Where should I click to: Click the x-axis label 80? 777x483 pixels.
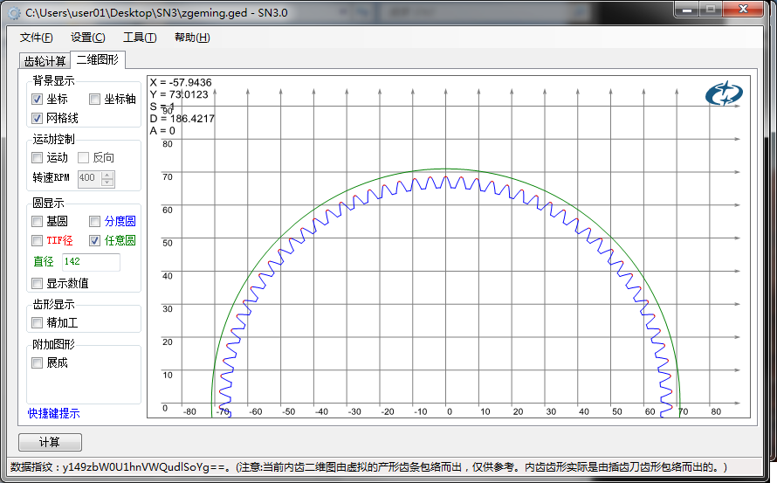coord(716,411)
